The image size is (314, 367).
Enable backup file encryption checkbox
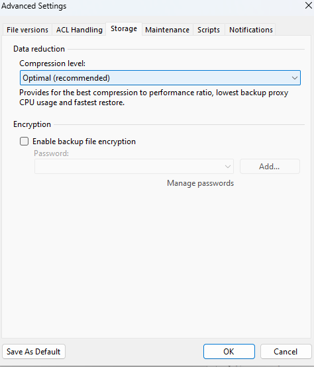[24, 142]
